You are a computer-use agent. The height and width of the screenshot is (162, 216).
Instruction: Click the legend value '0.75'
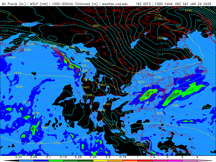123,157
